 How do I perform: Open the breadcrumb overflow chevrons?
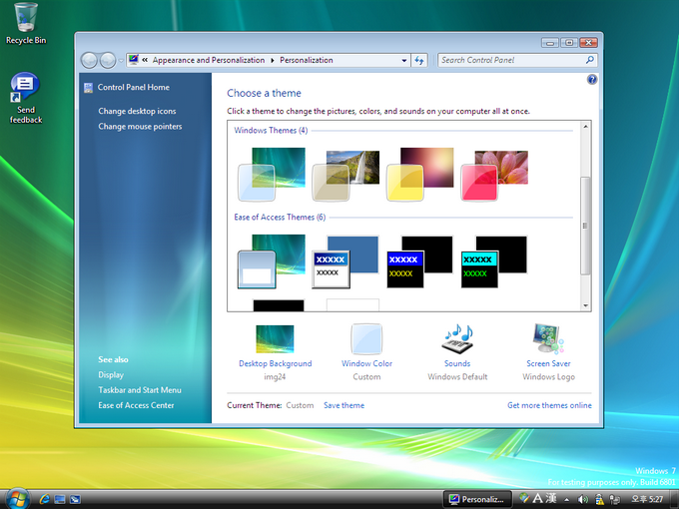click(145, 60)
